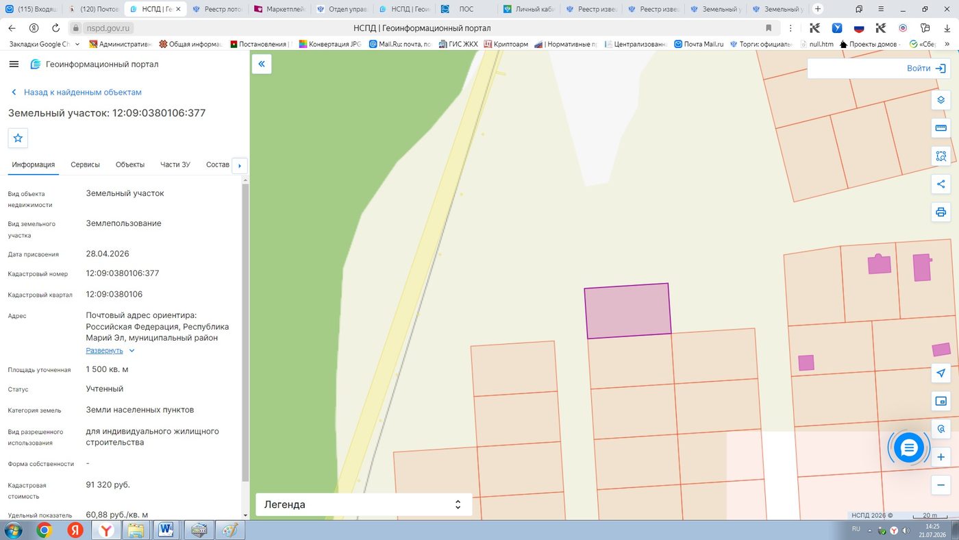959x540 pixels.
Task: Show more tabs with the right arrow
Action: point(239,165)
